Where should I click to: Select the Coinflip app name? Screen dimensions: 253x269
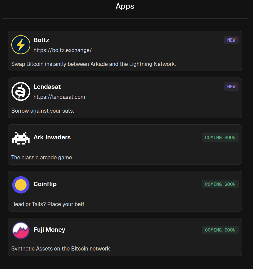45,184
